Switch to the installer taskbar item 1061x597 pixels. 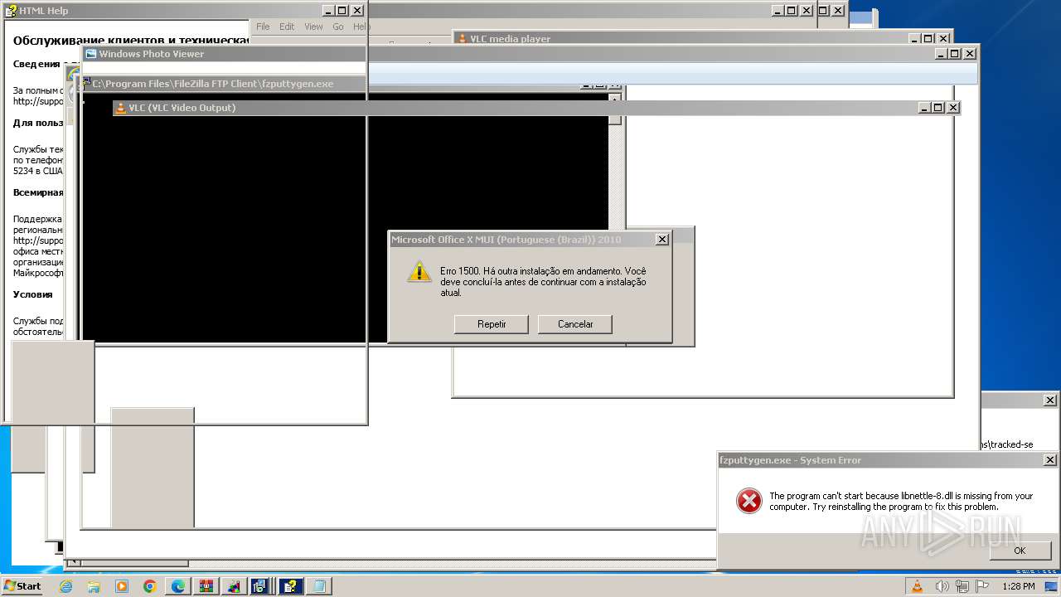[x=262, y=586]
